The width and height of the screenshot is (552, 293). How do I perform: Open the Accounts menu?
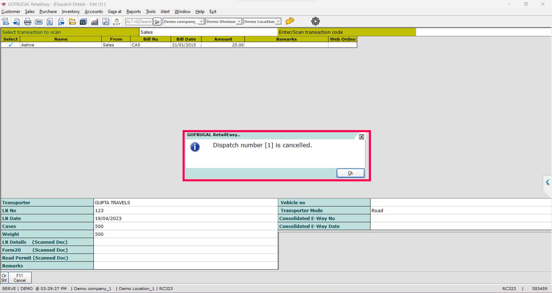[94, 11]
